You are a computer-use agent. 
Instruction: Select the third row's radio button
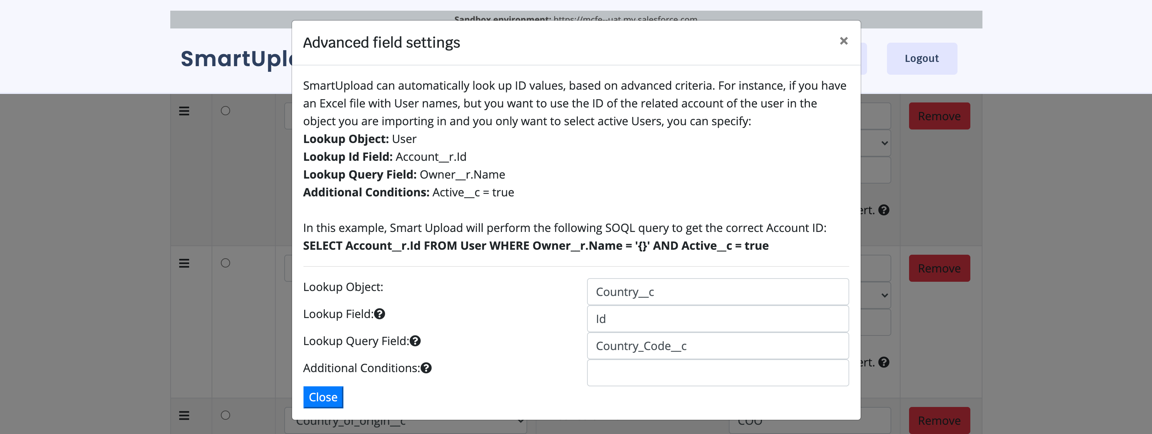pos(225,415)
